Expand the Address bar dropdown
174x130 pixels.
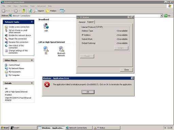point(161,16)
